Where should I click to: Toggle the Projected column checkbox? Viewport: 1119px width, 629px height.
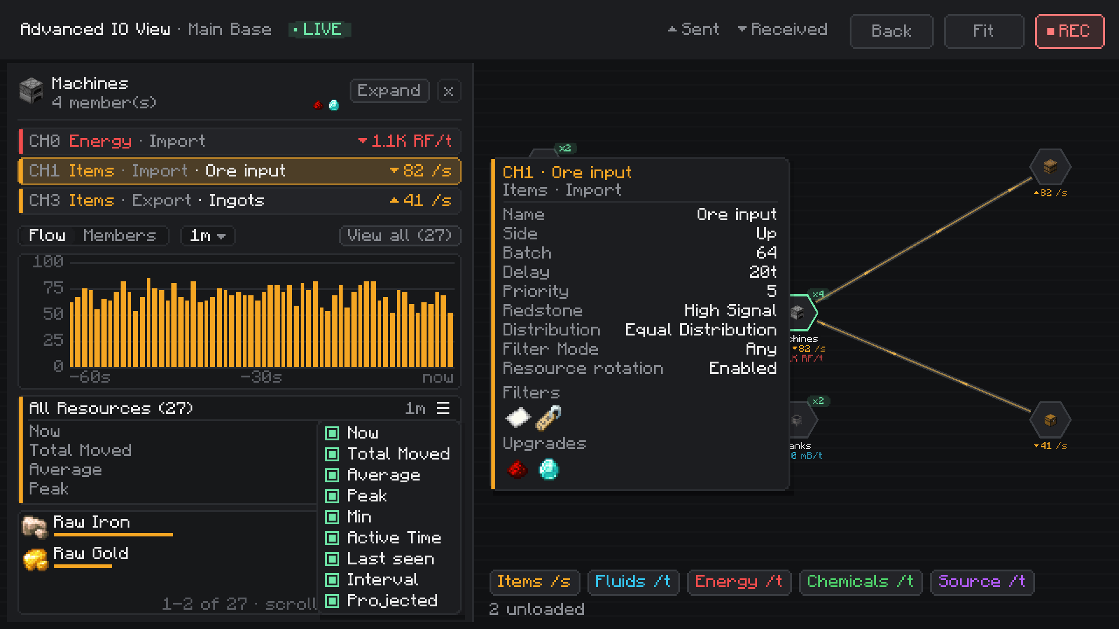click(x=332, y=601)
